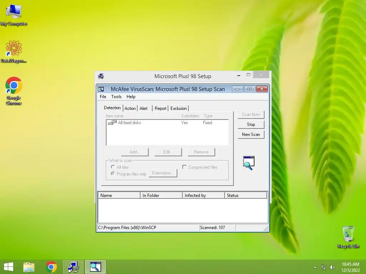Screen dimensions: 366x274
Task: Click the Edit... button
Action: pos(168,152)
